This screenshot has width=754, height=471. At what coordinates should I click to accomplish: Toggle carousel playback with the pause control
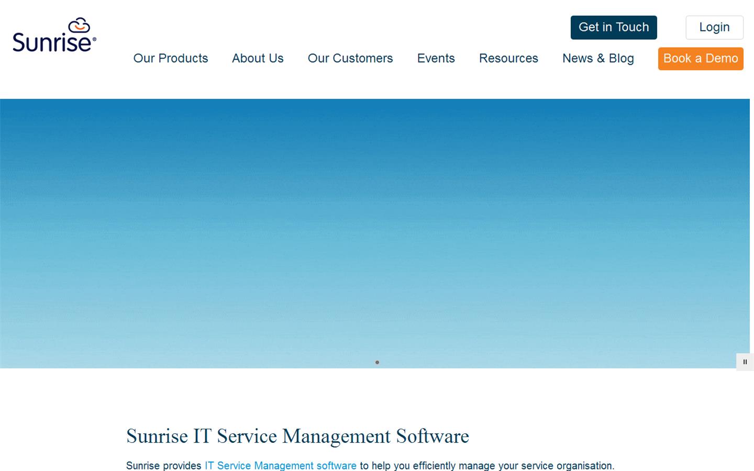745,362
